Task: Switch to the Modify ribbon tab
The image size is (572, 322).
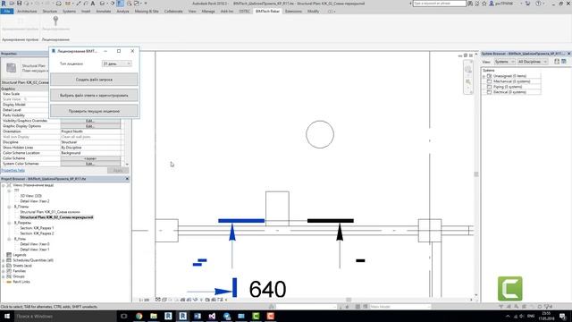Action: pyautogui.click(x=314, y=12)
